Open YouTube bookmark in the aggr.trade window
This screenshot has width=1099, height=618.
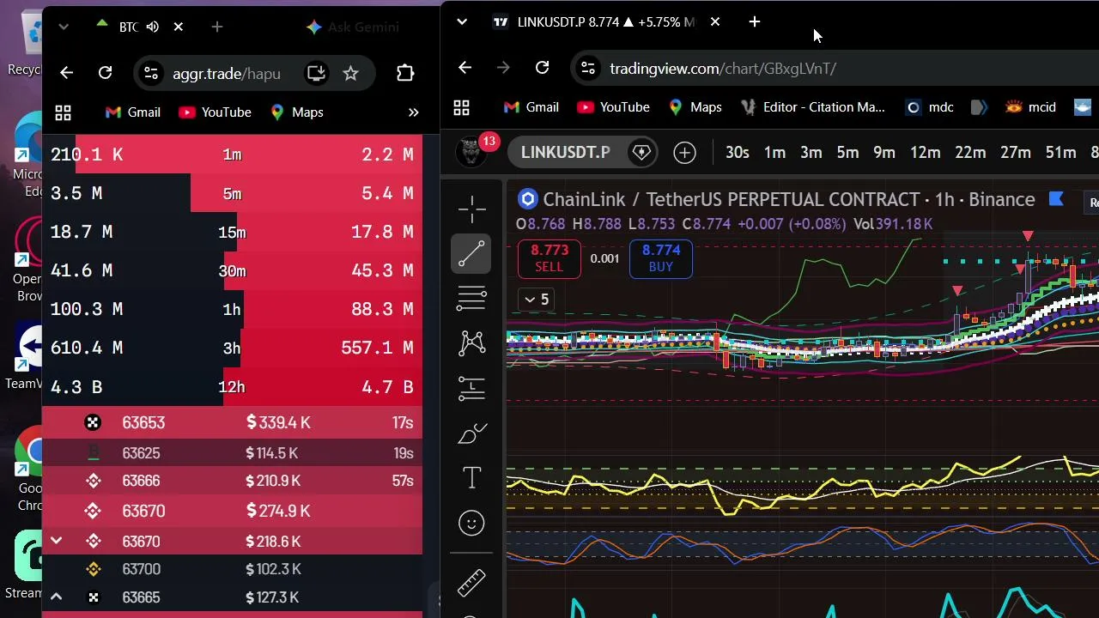pyautogui.click(x=215, y=112)
